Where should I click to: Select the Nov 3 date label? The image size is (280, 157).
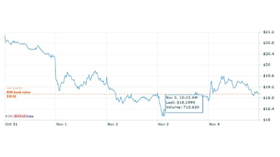tap(163, 124)
